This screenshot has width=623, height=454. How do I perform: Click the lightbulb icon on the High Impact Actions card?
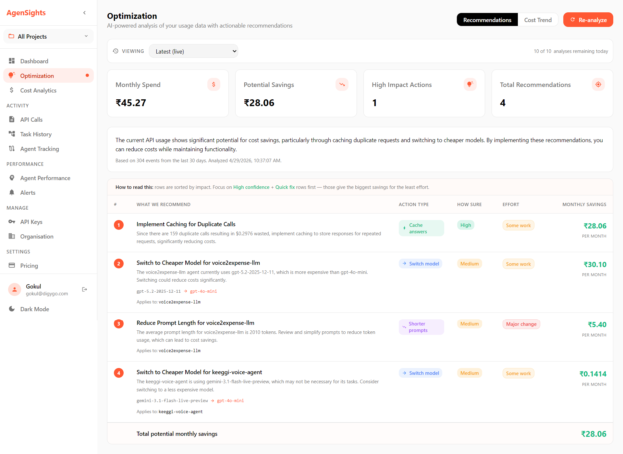click(470, 84)
